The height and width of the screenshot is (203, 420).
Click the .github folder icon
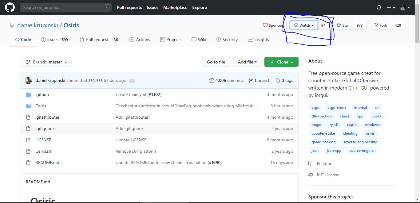28,94
